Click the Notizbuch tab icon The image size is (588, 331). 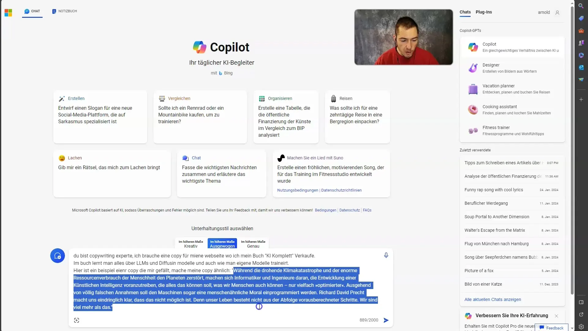pos(54,11)
